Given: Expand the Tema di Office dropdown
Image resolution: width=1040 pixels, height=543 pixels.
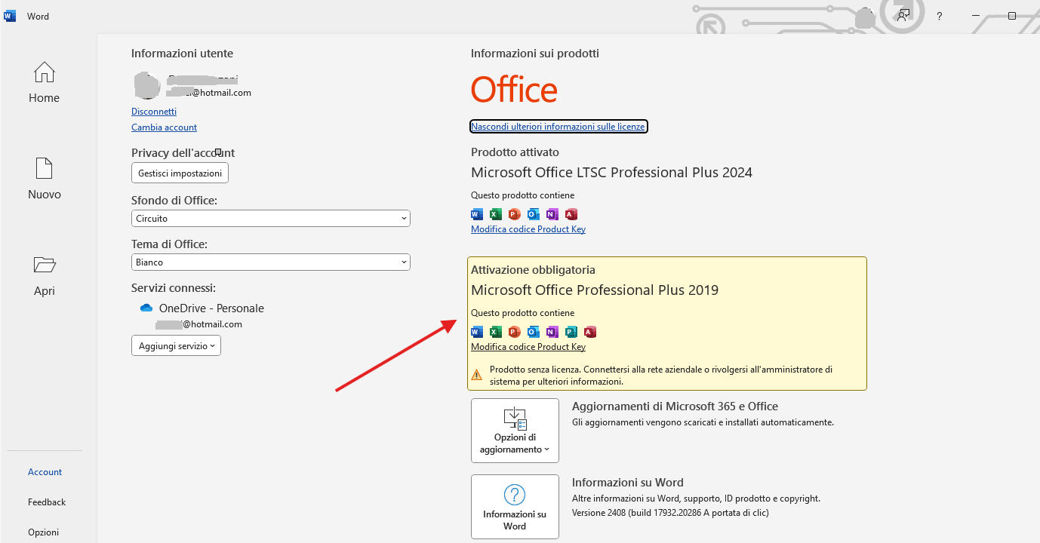Looking at the screenshot, I should pos(271,262).
